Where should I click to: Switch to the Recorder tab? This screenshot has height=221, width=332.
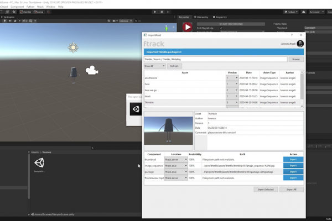click(x=184, y=17)
